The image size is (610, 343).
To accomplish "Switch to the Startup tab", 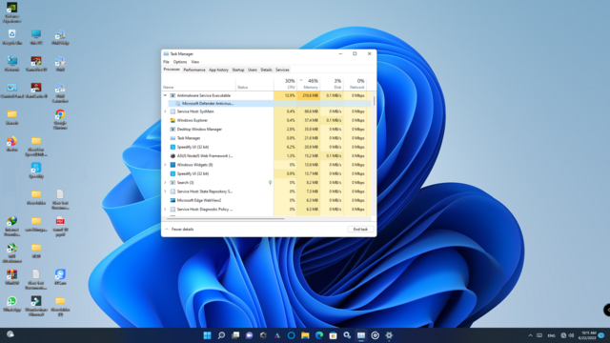I will (x=238, y=70).
